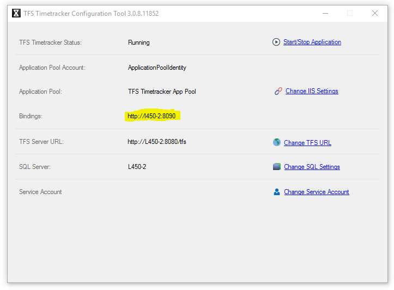Click the Application Pool: label
Viewport: 394px width, 290px height.
point(40,92)
